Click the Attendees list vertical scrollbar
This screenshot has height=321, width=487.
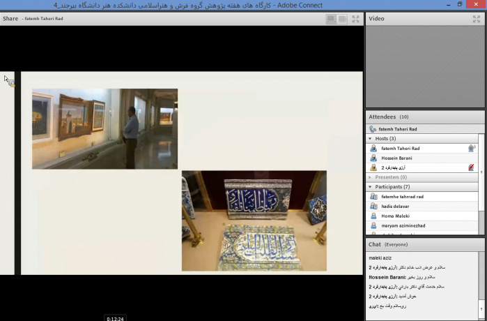pyautogui.click(x=481, y=181)
